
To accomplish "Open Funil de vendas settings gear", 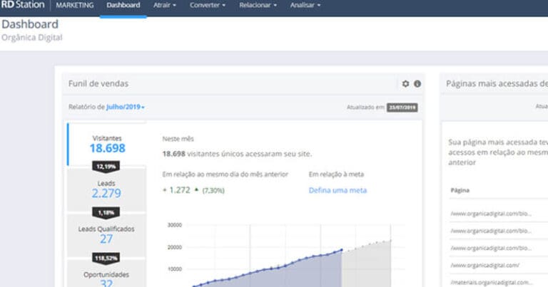I will pyautogui.click(x=406, y=84).
